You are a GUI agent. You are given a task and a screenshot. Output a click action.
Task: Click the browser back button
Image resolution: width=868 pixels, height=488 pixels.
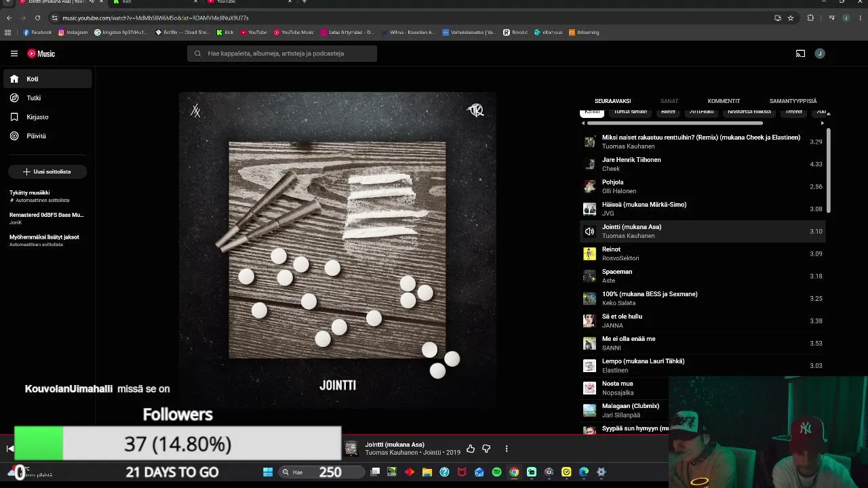click(9, 18)
